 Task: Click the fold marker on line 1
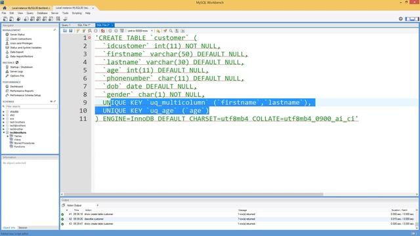click(89, 38)
